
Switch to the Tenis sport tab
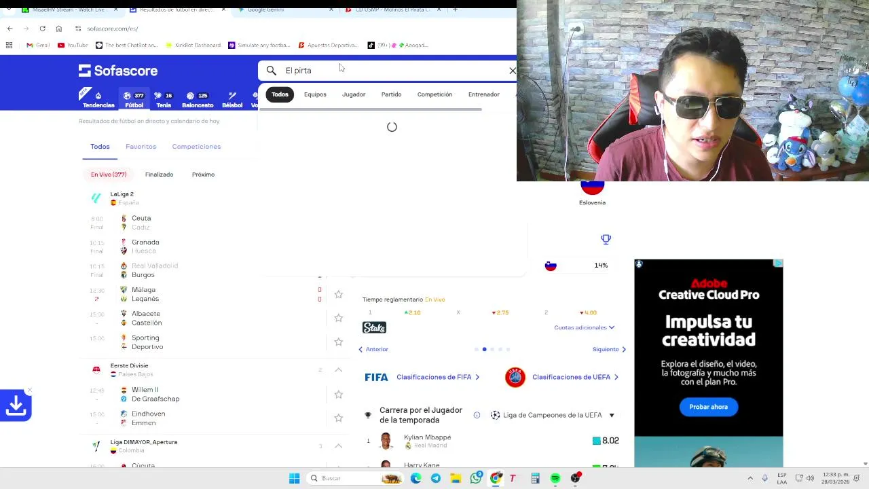tap(164, 100)
